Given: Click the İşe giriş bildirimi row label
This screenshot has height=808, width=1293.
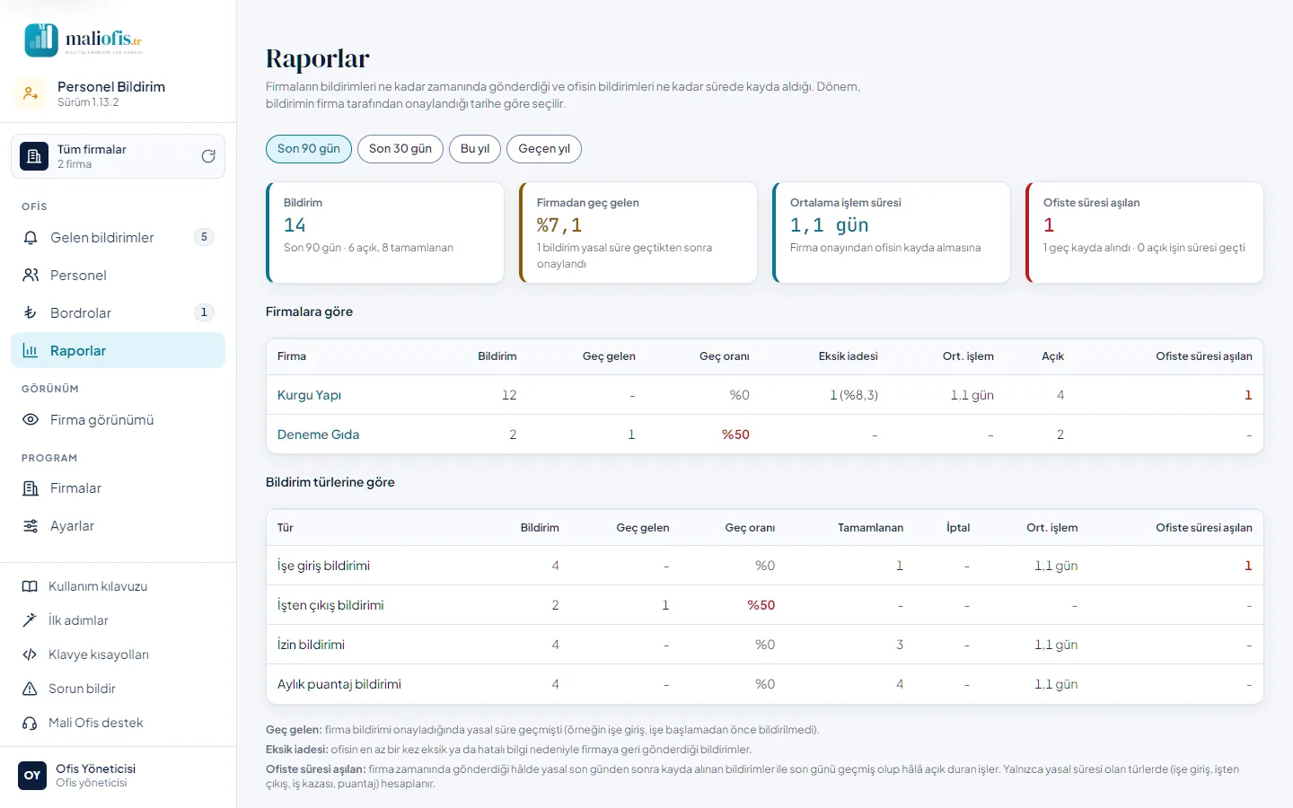Looking at the screenshot, I should pyautogui.click(x=323, y=566).
